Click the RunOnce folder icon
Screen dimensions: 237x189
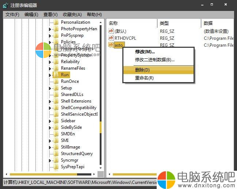(56, 81)
